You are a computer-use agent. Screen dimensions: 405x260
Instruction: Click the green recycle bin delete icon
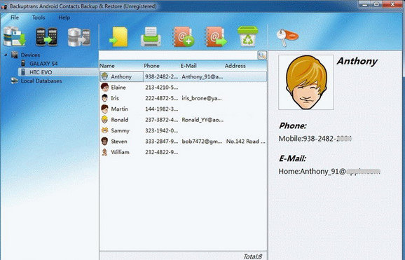[248, 36]
